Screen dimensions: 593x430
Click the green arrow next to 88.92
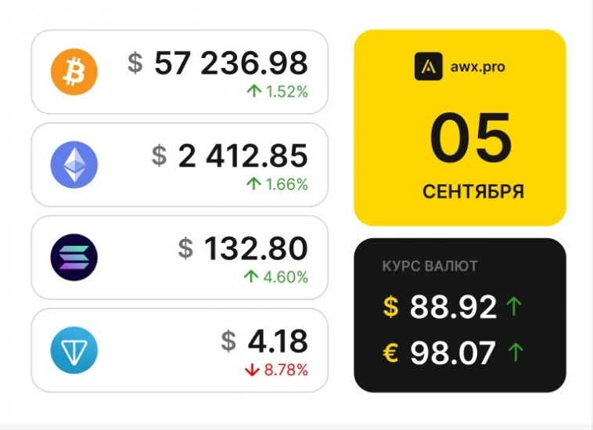[514, 307]
